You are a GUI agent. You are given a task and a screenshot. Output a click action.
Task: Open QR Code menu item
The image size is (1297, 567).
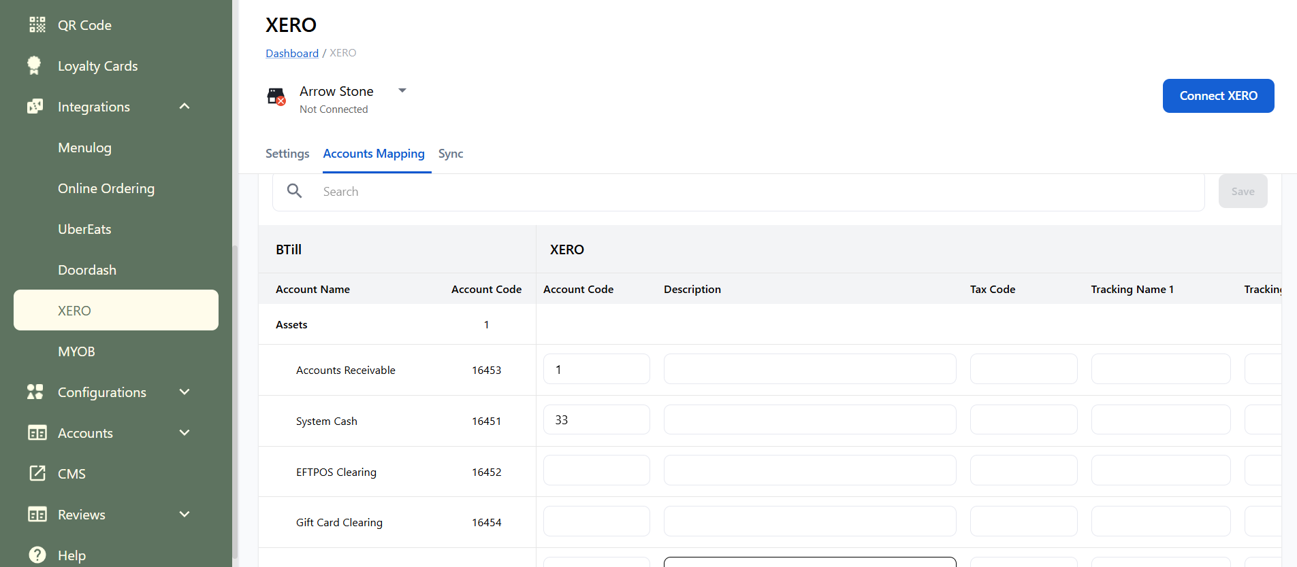[84, 25]
